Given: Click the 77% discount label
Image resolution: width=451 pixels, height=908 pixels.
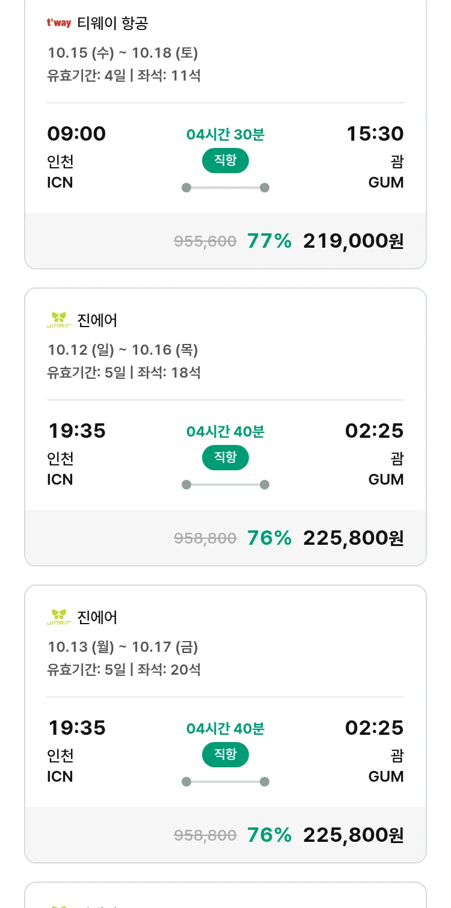Looking at the screenshot, I should pyautogui.click(x=269, y=241).
